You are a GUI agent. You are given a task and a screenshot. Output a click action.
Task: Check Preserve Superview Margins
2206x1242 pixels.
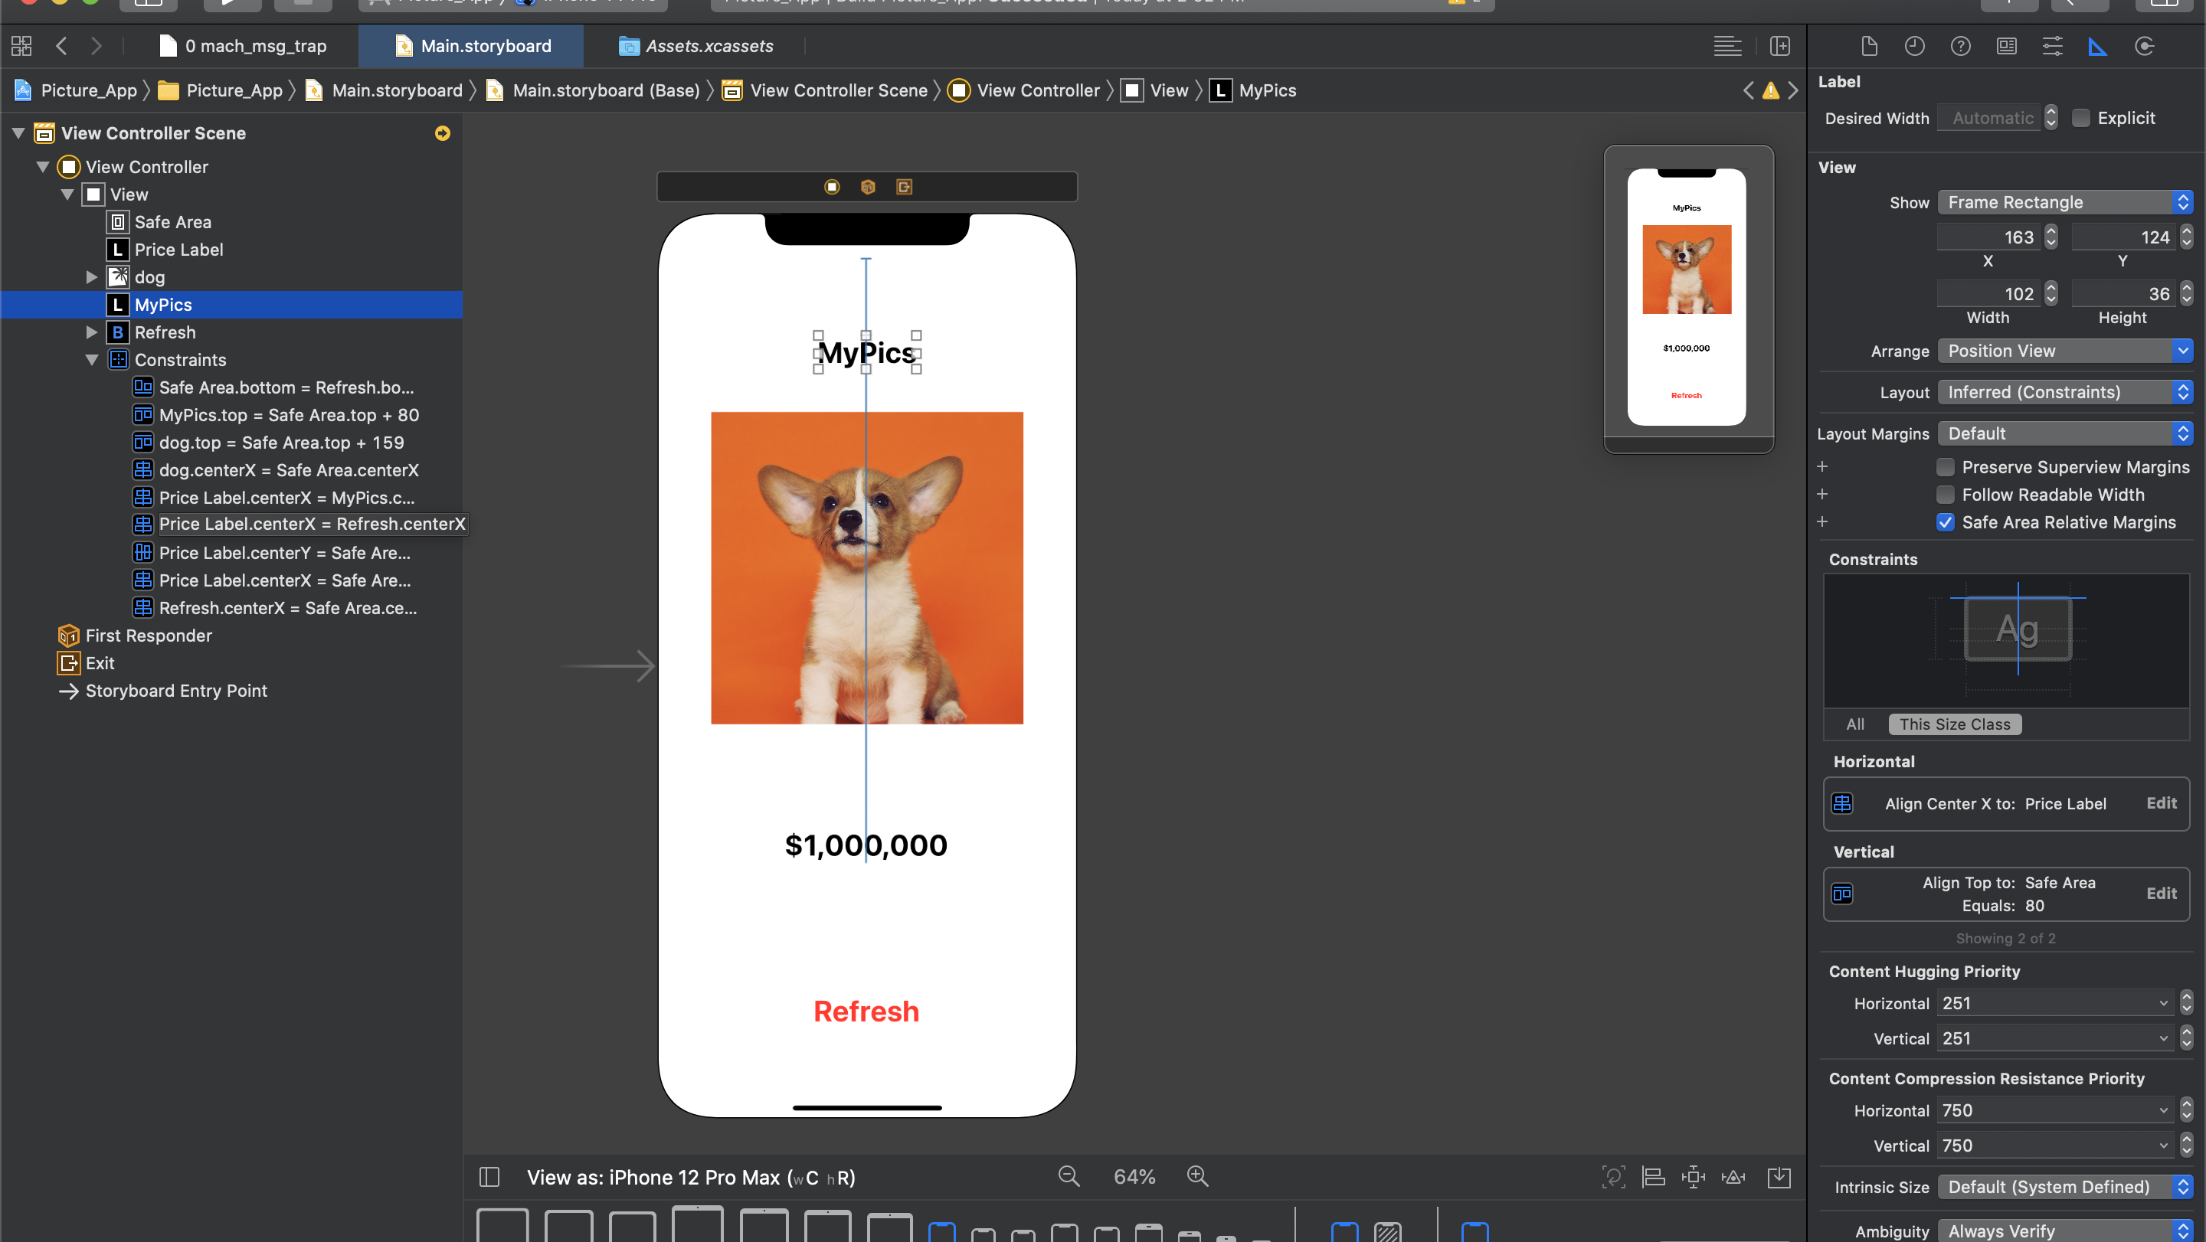tap(1946, 467)
